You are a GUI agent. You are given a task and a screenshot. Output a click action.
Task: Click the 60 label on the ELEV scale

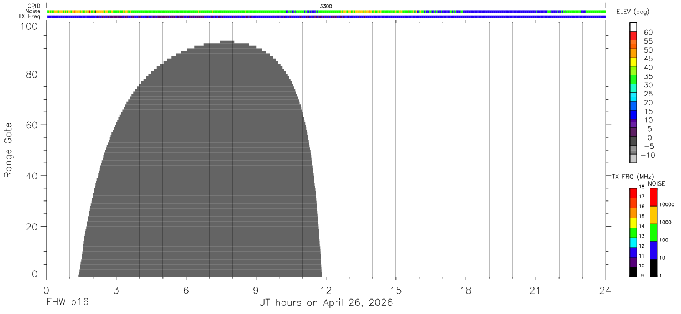(x=648, y=33)
